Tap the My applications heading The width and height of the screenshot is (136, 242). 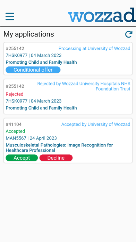tap(29, 34)
